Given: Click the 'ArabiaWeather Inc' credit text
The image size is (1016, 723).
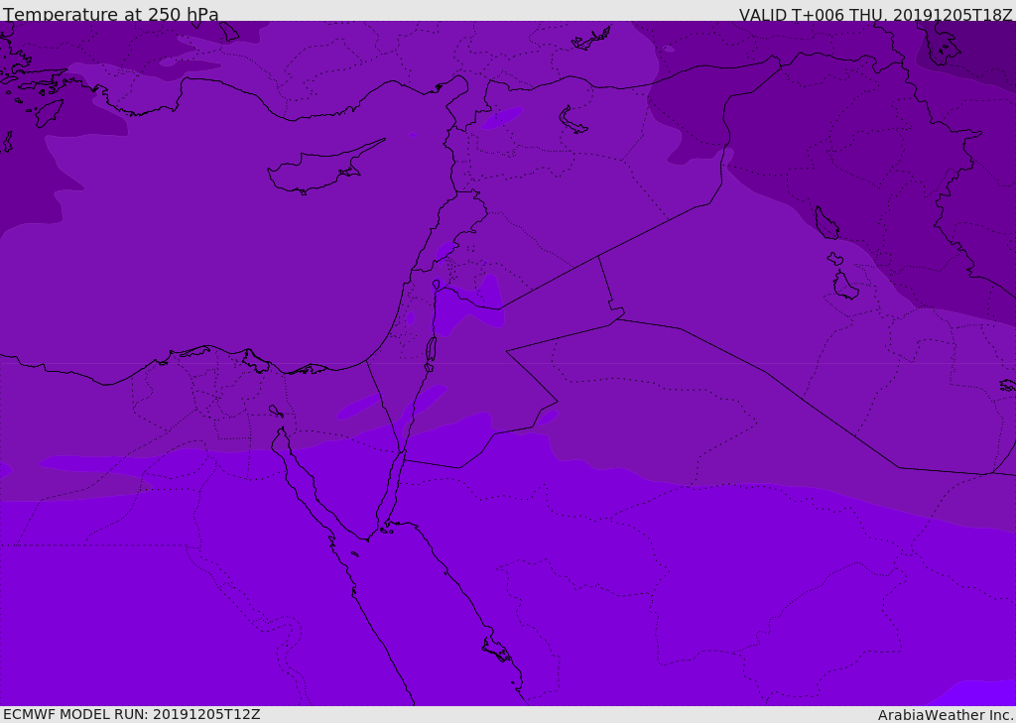Looking at the screenshot, I should pos(945,715).
